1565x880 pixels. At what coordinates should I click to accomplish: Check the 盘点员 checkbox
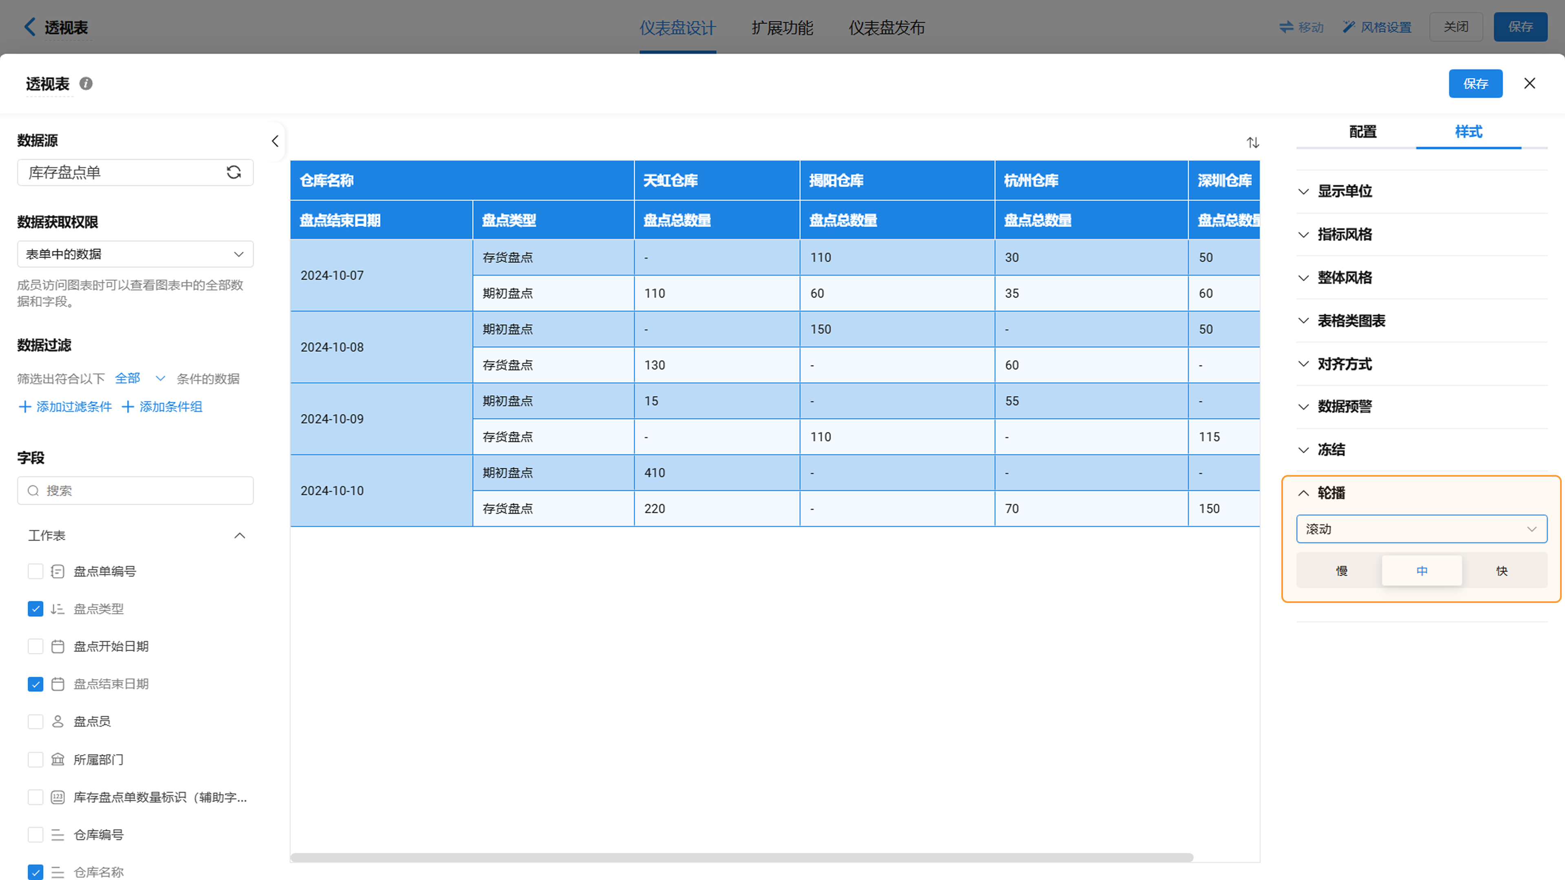click(x=35, y=722)
